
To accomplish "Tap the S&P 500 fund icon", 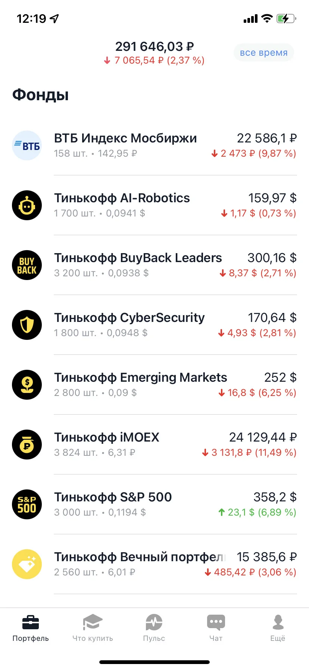I will pyautogui.click(x=27, y=504).
